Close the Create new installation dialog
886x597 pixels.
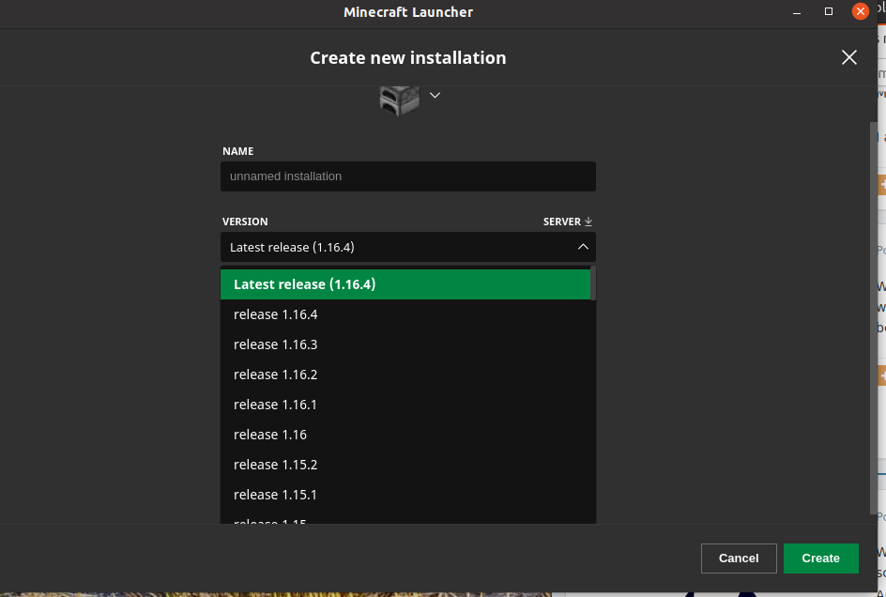point(848,57)
